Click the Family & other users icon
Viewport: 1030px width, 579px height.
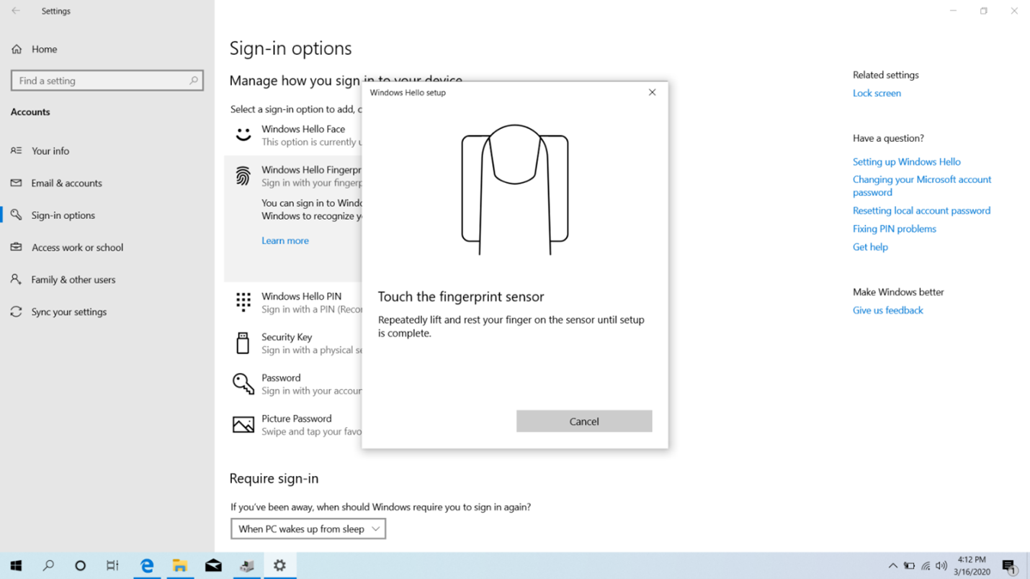16,279
